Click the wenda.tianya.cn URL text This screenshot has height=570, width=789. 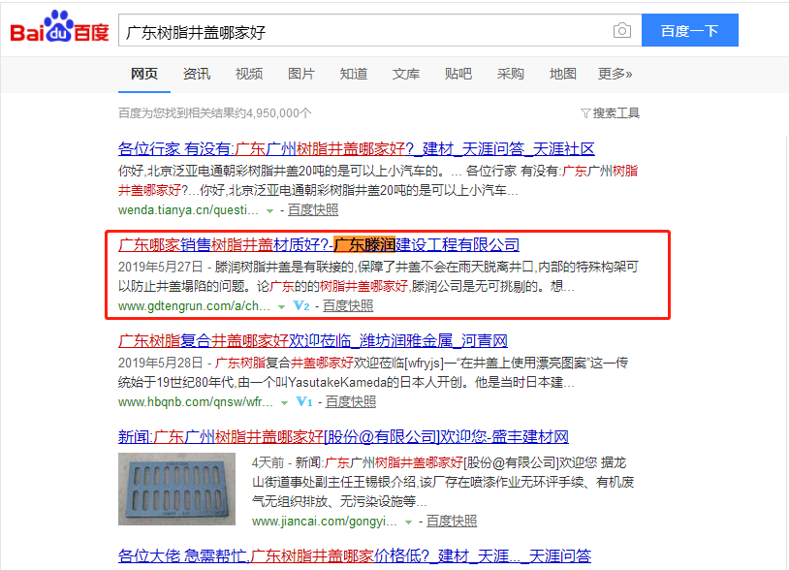189,210
